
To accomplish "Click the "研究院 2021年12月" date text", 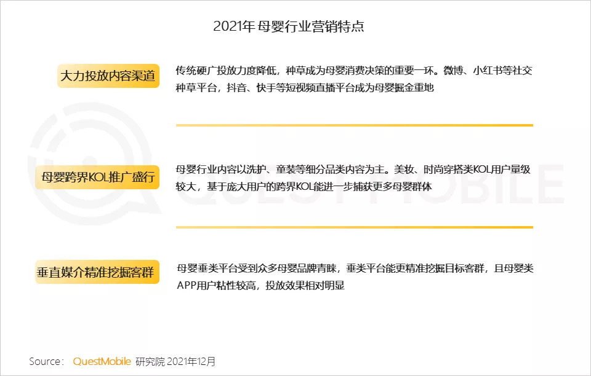I will [176, 361].
